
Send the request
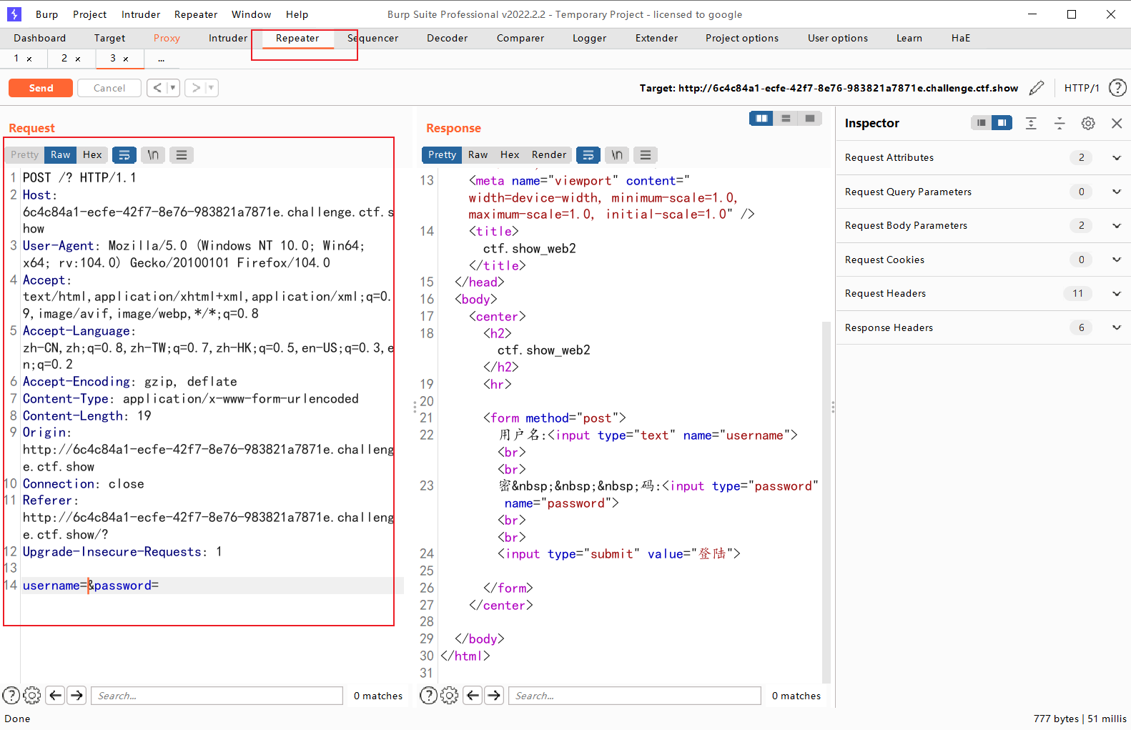pos(41,88)
